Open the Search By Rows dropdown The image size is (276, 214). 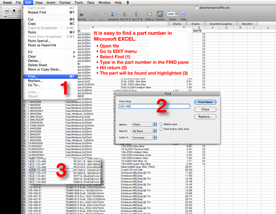click(144, 131)
